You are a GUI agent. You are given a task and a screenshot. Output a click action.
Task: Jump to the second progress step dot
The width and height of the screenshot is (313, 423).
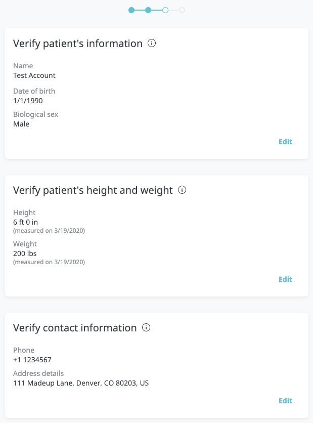(148, 10)
